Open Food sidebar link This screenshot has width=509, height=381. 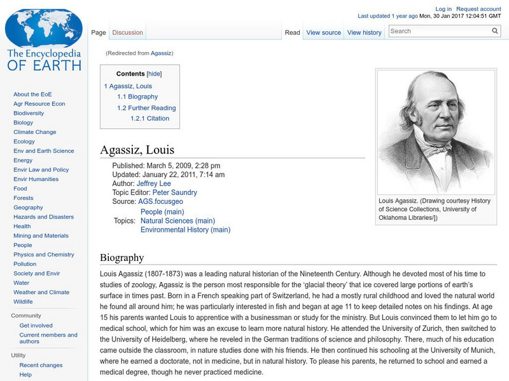[x=20, y=188]
